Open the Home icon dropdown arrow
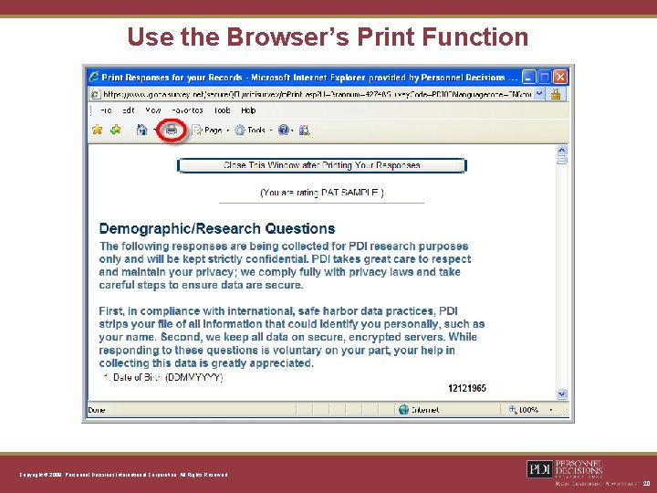 154,131
